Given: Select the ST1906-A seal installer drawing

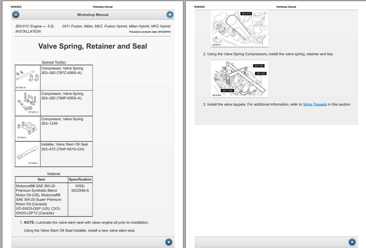Looking at the screenshot, I should [x=28, y=153].
